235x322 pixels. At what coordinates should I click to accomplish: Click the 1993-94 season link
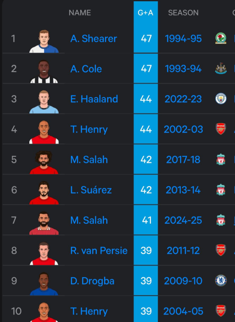(183, 69)
